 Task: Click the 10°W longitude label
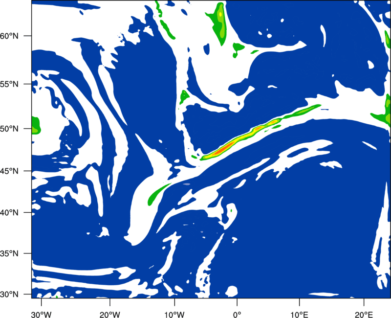click(174, 315)
